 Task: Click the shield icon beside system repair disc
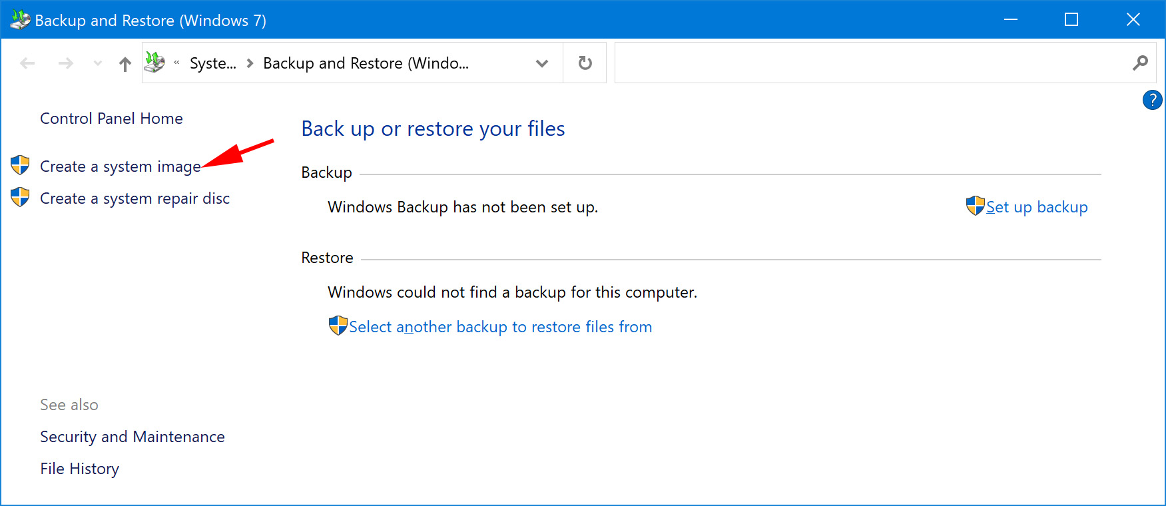20,197
